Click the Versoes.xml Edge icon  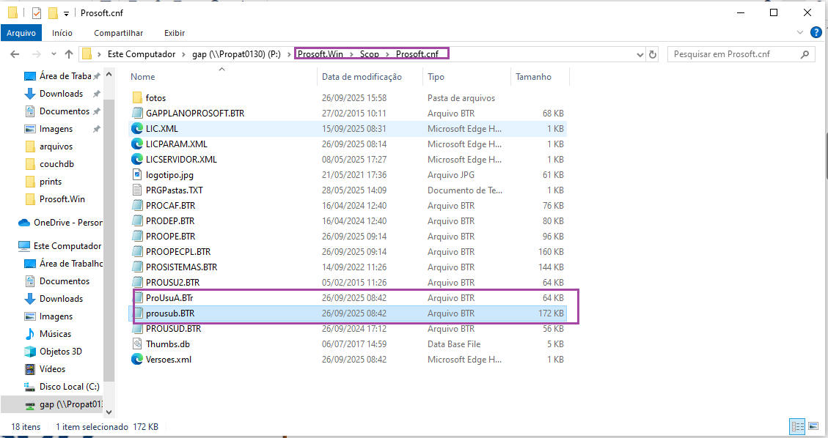(137, 360)
